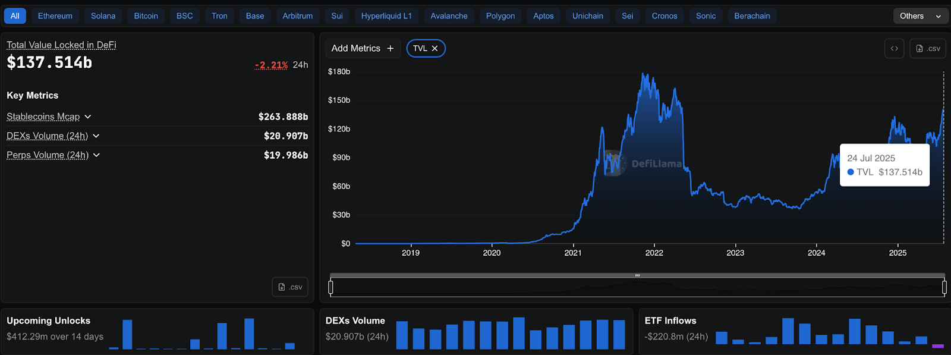951x355 pixels.
Task: Choose the Hyperliquid L1 tab
Action: coord(386,16)
